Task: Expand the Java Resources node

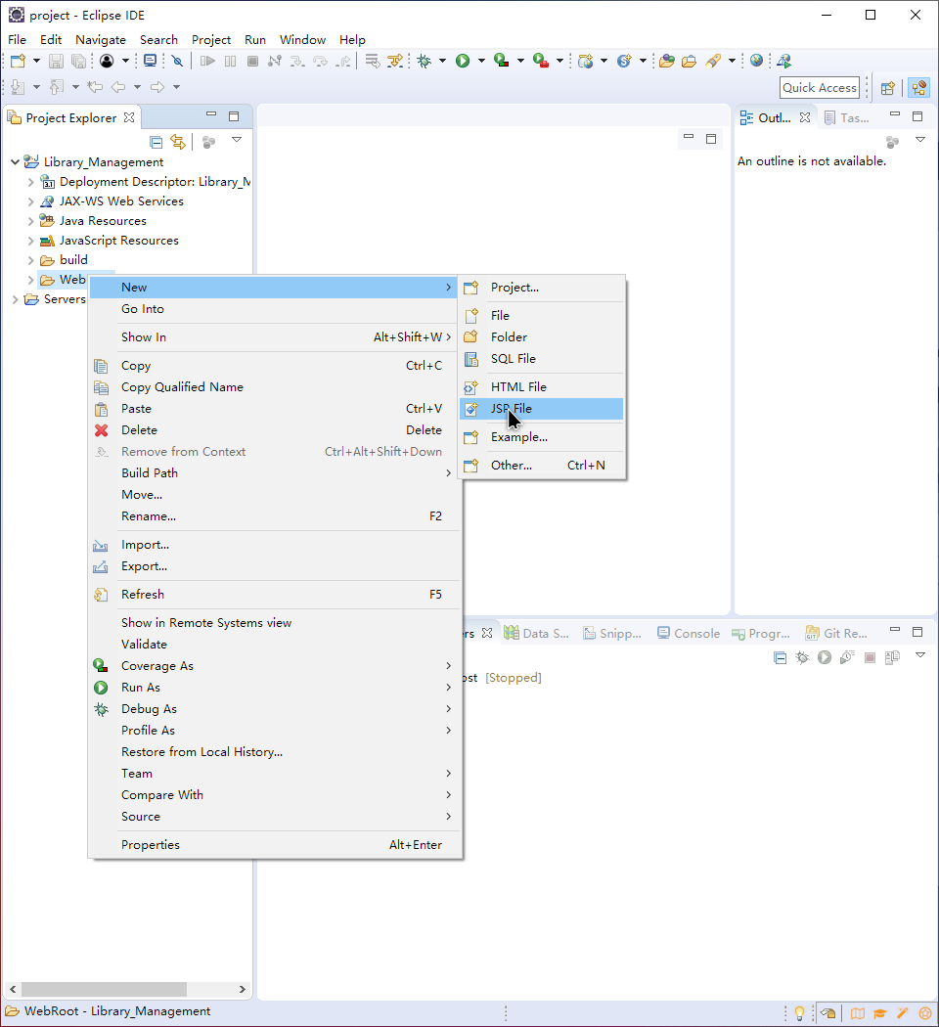Action: coord(30,221)
